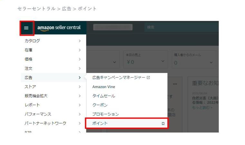This screenshot has width=245, height=145.
Task: Expand 広告 submenu chevron
Action: point(80,78)
